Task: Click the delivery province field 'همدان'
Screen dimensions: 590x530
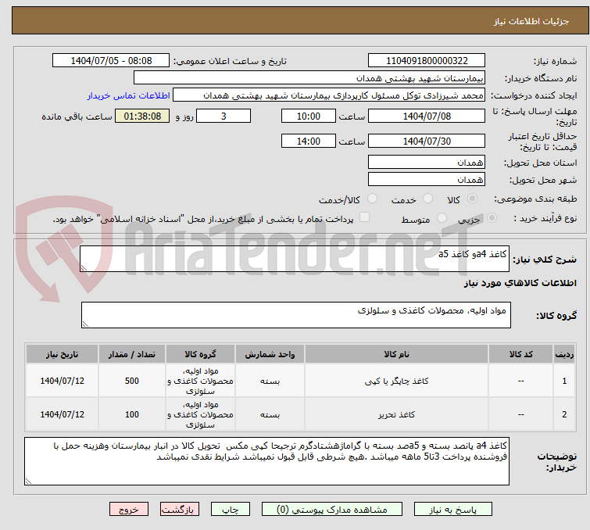Action: [x=427, y=163]
